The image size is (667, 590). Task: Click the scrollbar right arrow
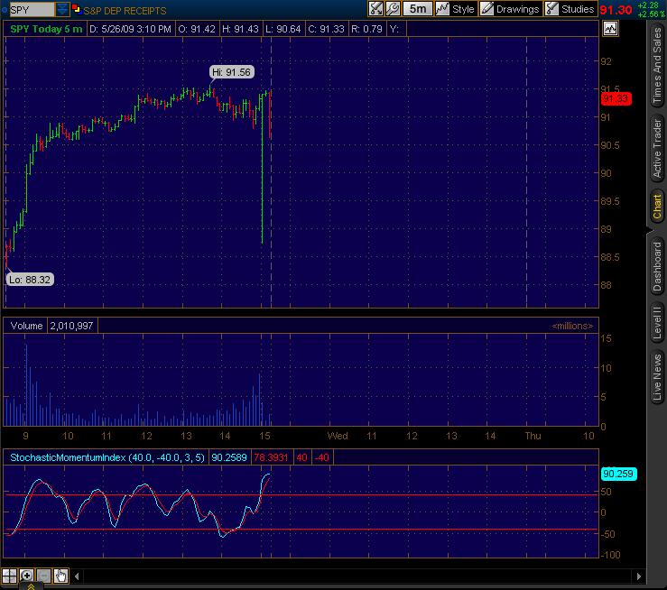click(638, 576)
